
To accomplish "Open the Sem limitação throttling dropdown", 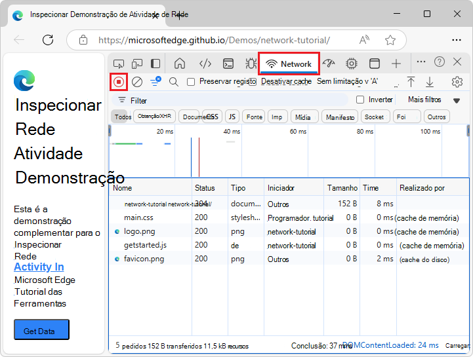I will click(x=348, y=82).
